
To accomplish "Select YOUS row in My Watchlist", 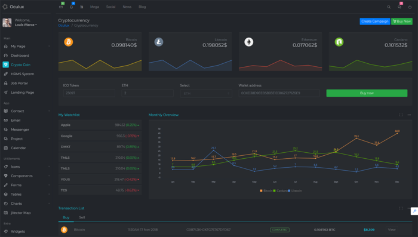I will [x=100, y=180].
